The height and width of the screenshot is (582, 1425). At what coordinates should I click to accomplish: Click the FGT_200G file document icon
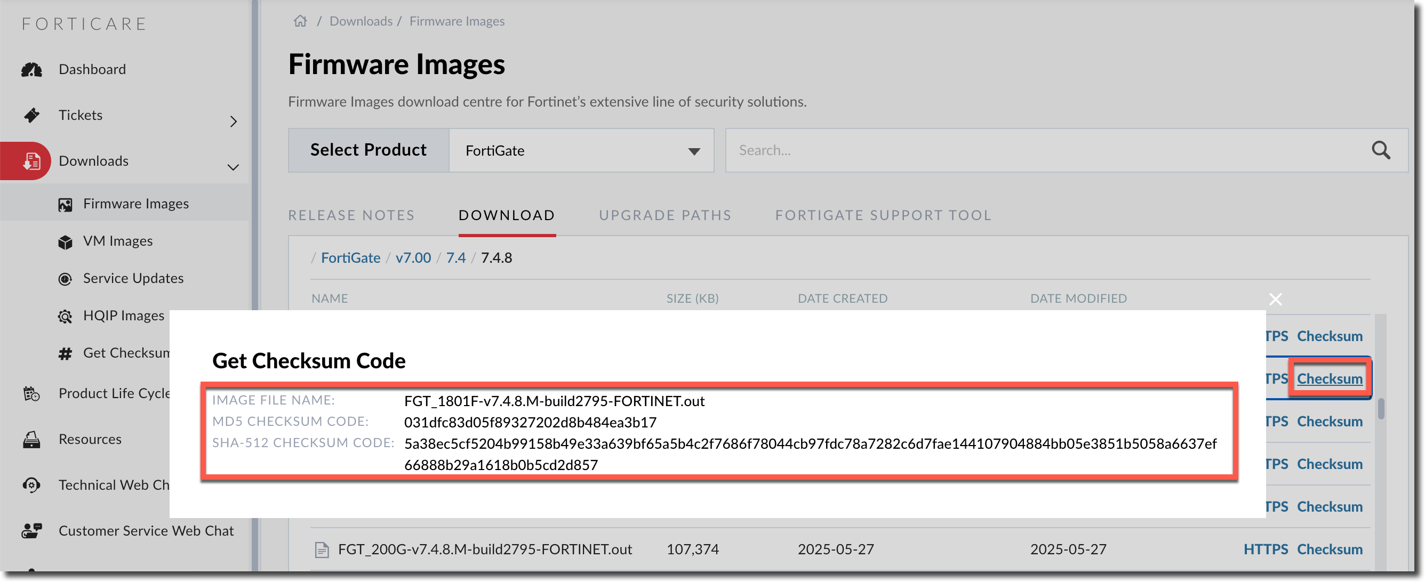point(322,550)
